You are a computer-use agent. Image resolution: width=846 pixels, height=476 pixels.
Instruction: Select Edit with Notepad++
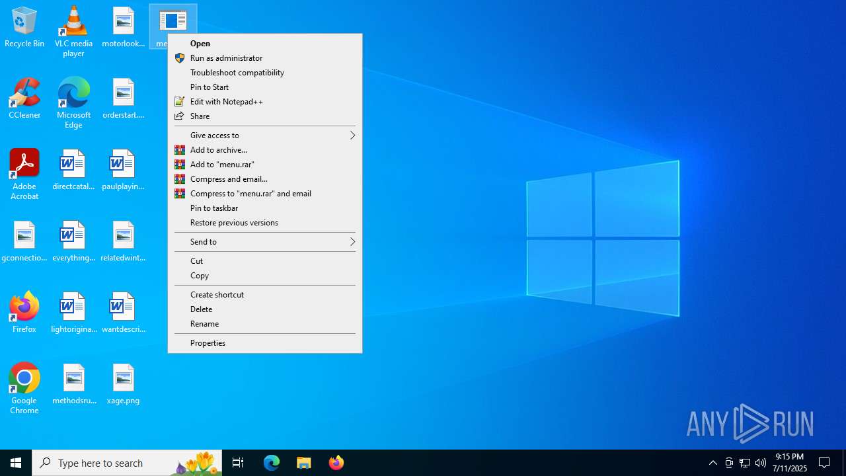265,102
